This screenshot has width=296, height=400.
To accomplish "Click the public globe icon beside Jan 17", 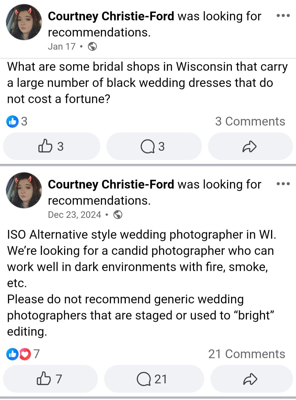I will coord(92,47).
